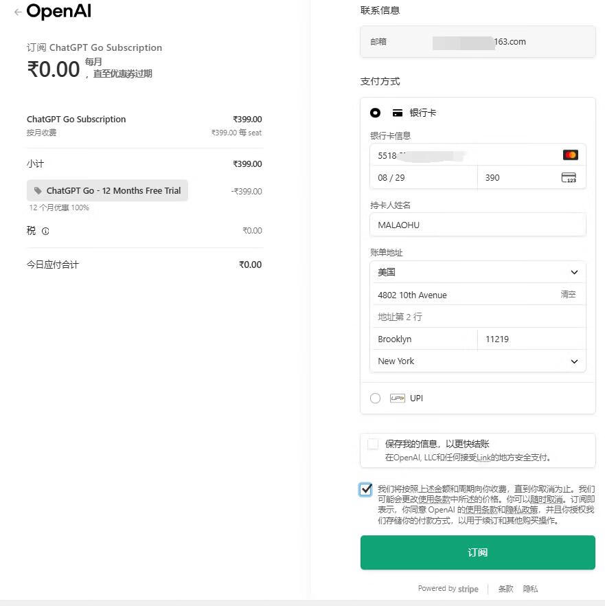The width and height of the screenshot is (605, 606).
Task: Click the tax info icon
Action: (x=45, y=232)
